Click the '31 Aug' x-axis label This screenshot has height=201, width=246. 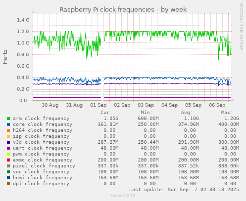click(74, 105)
